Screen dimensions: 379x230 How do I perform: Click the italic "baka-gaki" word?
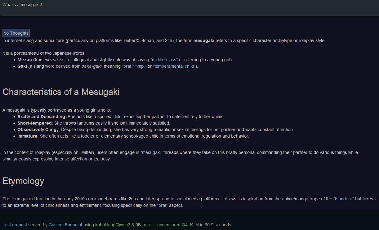91,66
